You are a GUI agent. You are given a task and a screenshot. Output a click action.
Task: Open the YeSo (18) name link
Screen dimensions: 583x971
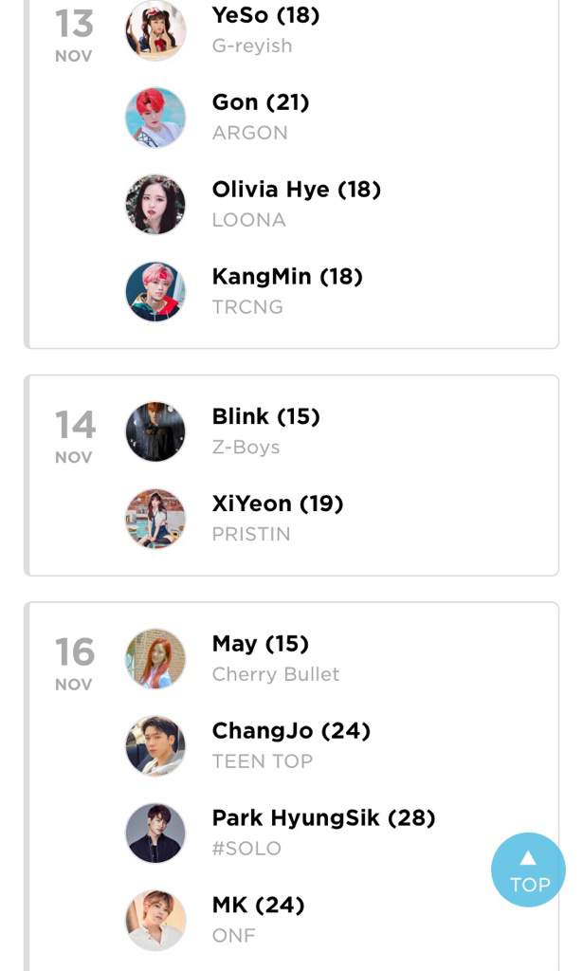pos(266,15)
